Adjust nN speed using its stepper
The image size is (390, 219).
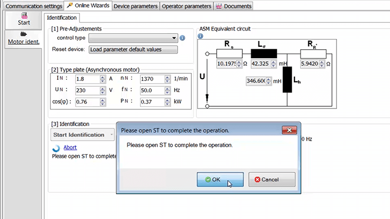[167, 79]
